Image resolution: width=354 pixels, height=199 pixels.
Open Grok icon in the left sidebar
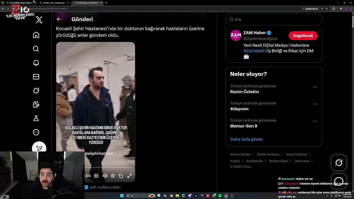click(36, 90)
